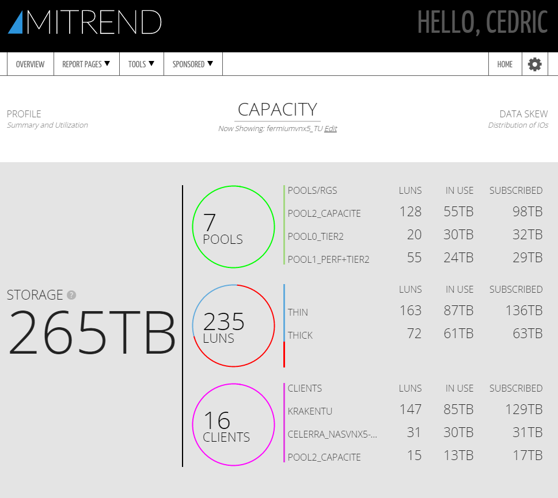Viewport: 558px width, 498px height.
Task: Go to the Data Skew page
Action: (523, 114)
